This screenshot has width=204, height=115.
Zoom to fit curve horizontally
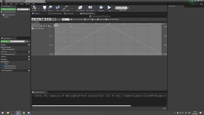(55, 26)
